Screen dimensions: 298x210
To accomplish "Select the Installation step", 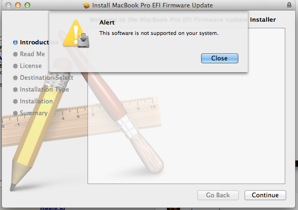I will coord(36,101).
